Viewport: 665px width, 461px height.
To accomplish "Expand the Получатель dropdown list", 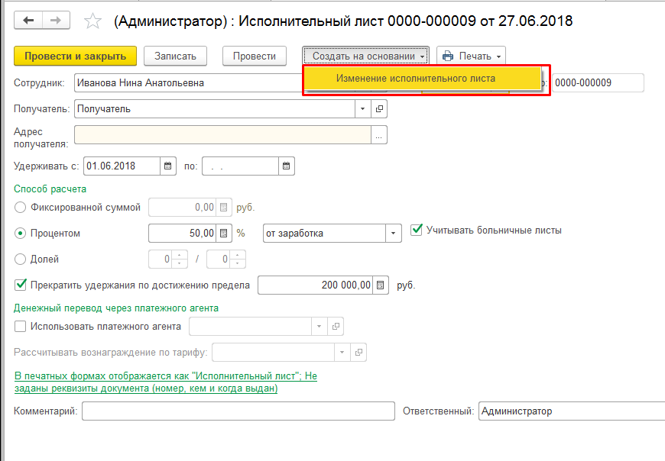I will pyautogui.click(x=362, y=108).
